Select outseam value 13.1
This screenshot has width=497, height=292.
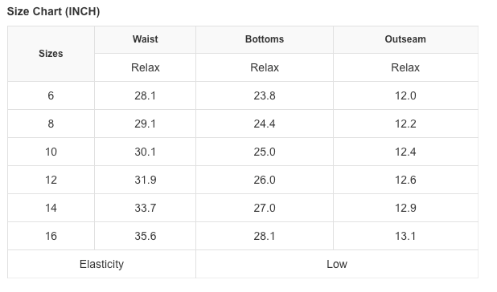pyautogui.click(x=405, y=237)
